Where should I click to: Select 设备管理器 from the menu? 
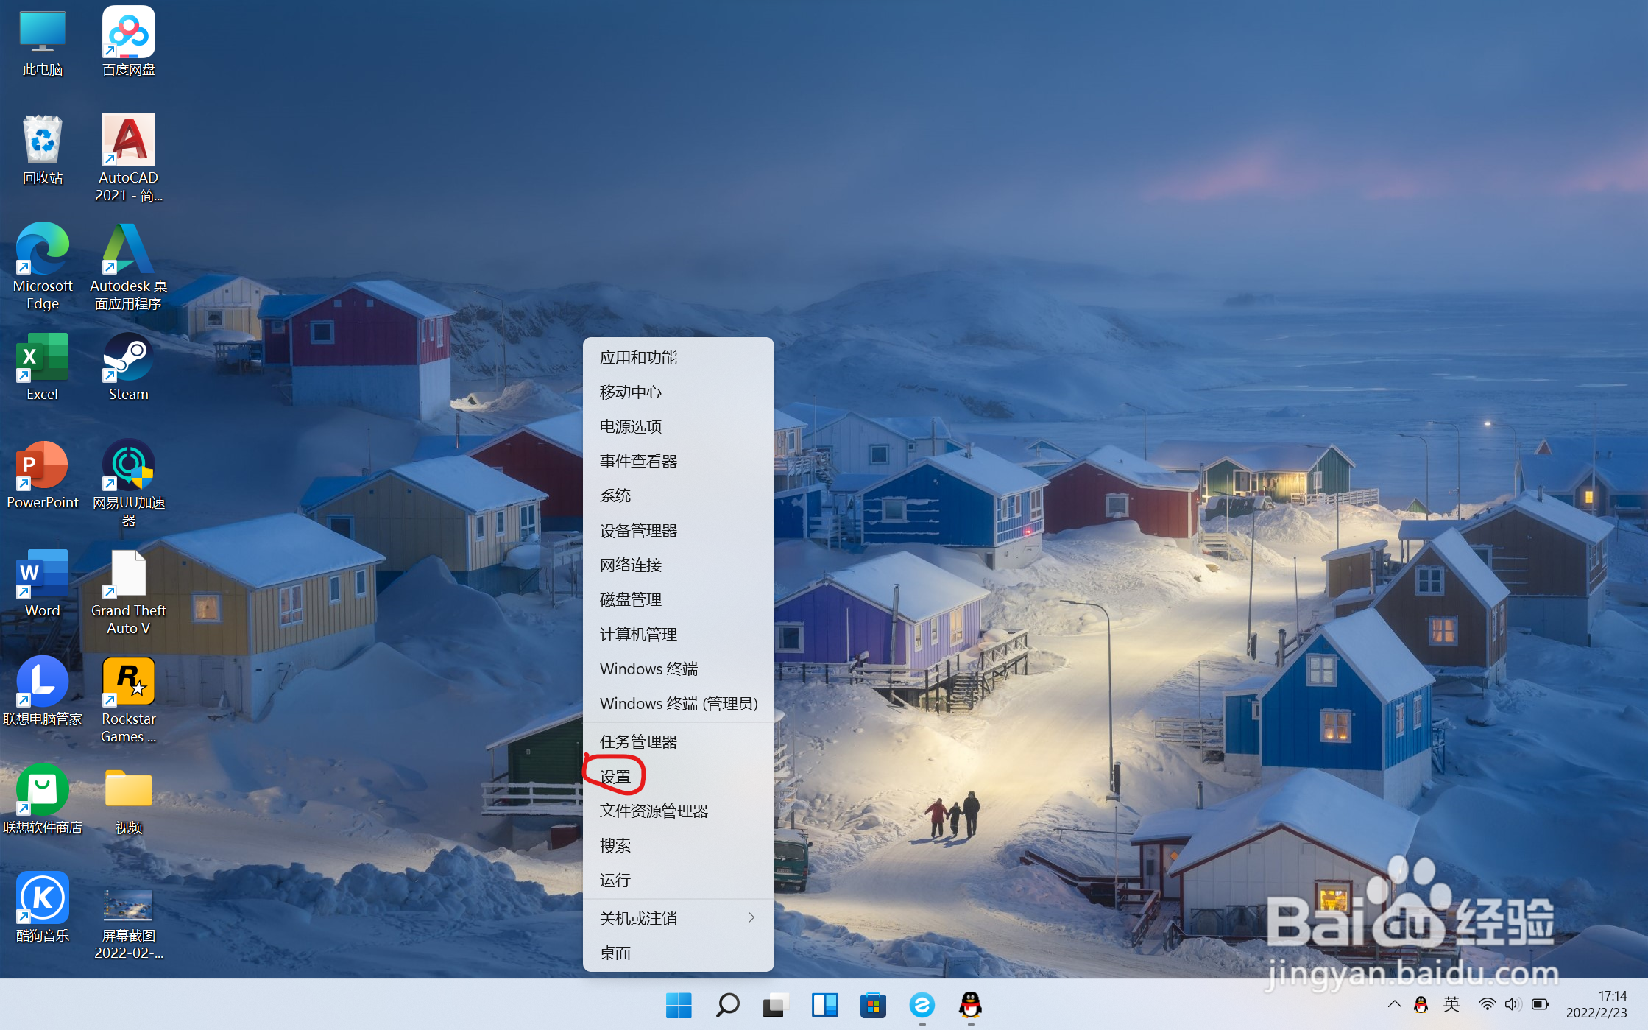(x=638, y=530)
